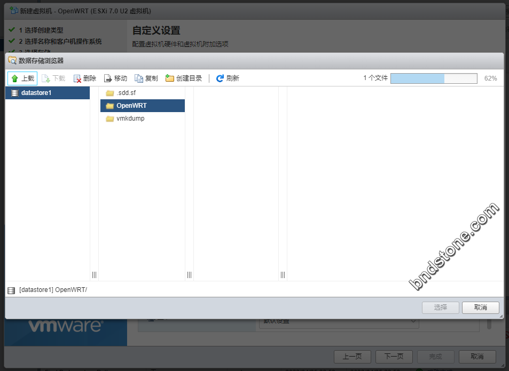Click the pane divider grip after folder column
Image resolution: width=509 pixels, height=371 pixels.
point(189,275)
